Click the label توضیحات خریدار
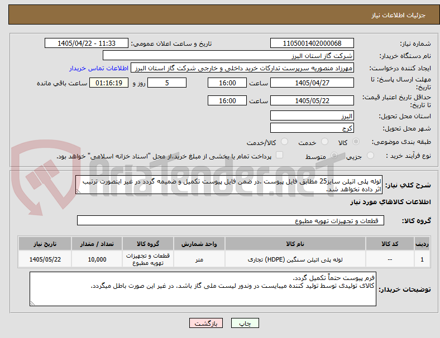 coord(405,289)
